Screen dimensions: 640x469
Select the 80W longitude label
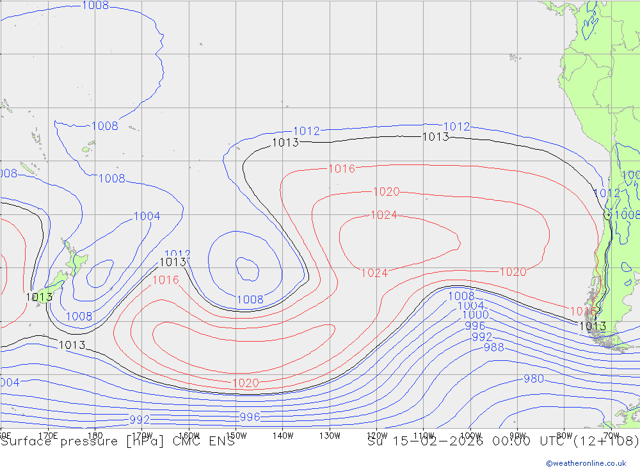click(x=564, y=436)
